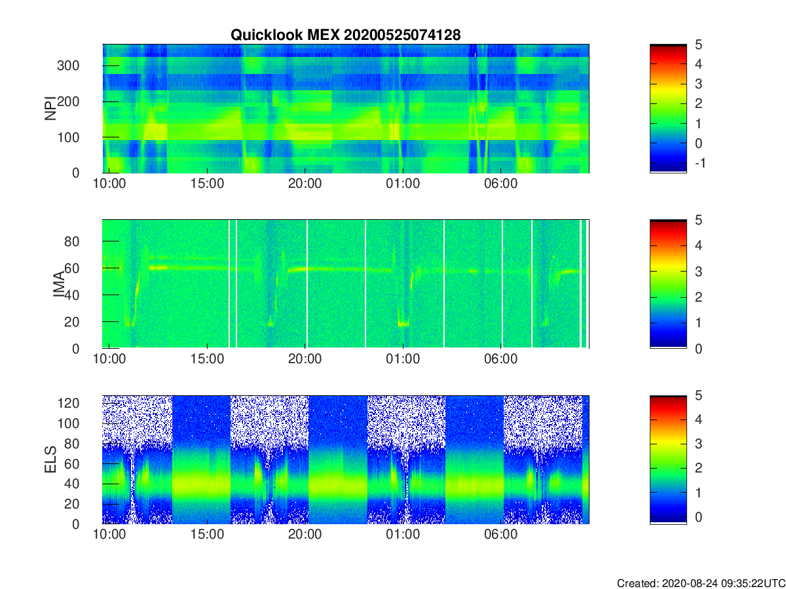Click the NPI plot's 06:00 time tick label
This screenshot has height=589, width=786.
pos(501,184)
